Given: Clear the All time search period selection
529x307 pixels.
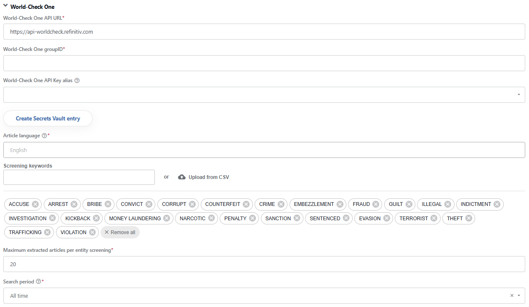Looking at the screenshot, I should pyautogui.click(x=512, y=296).
